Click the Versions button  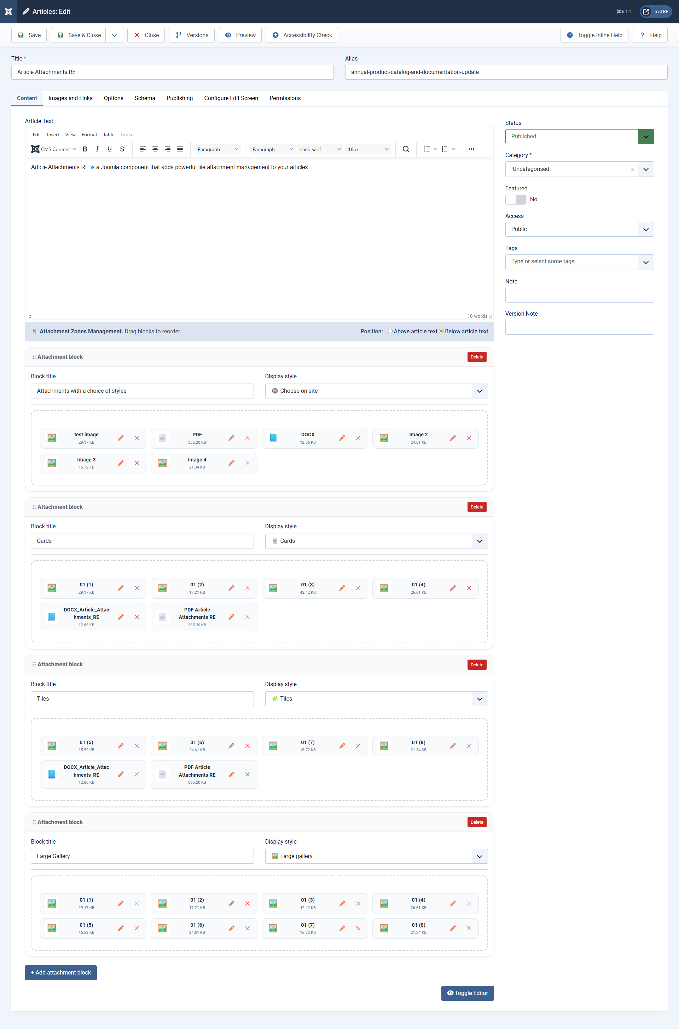point(191,35)
